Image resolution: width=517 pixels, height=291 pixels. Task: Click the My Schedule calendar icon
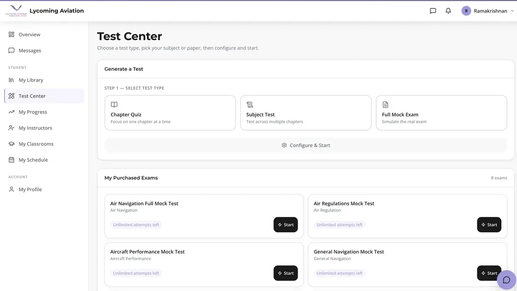pyautogui.click(x=11, y=160)
